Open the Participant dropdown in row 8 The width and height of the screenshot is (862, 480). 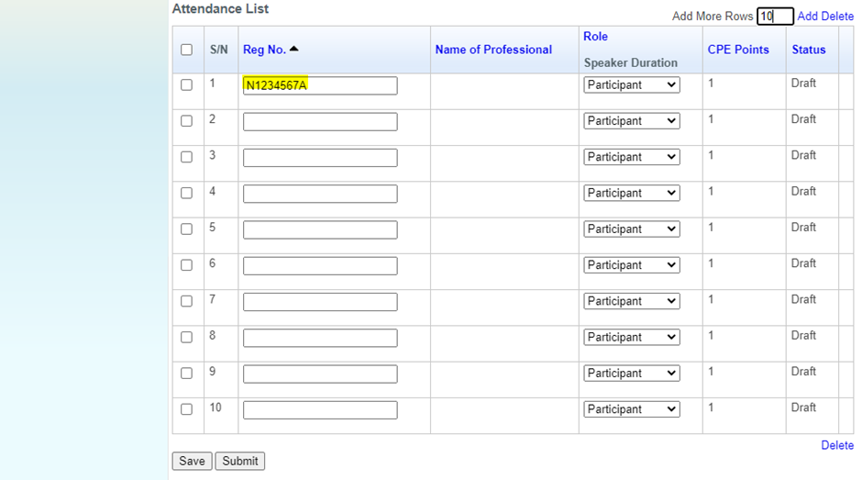pyautogui.click(x=632, y=338)
